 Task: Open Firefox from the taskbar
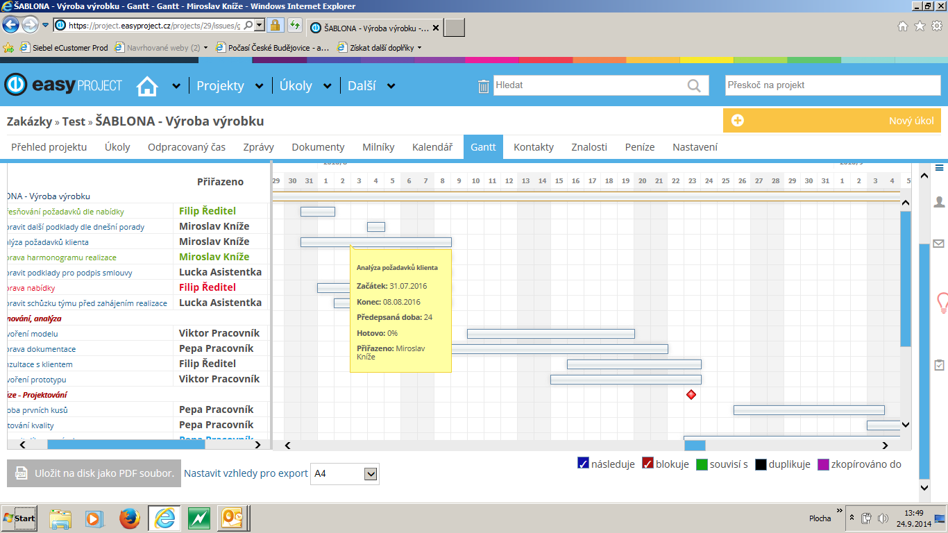(129, 518)
